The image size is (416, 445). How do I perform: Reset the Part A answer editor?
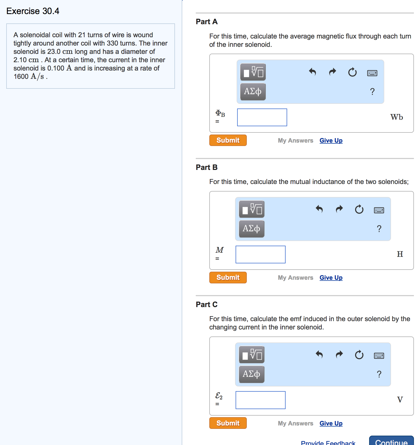point(352,72)
